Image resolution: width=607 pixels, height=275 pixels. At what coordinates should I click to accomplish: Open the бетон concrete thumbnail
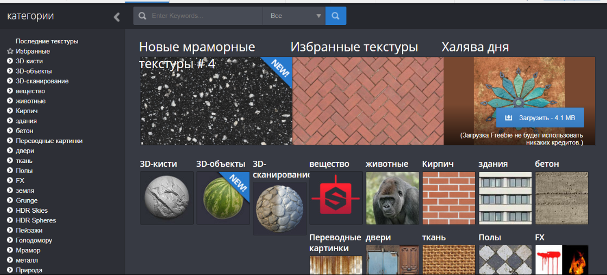562,198
